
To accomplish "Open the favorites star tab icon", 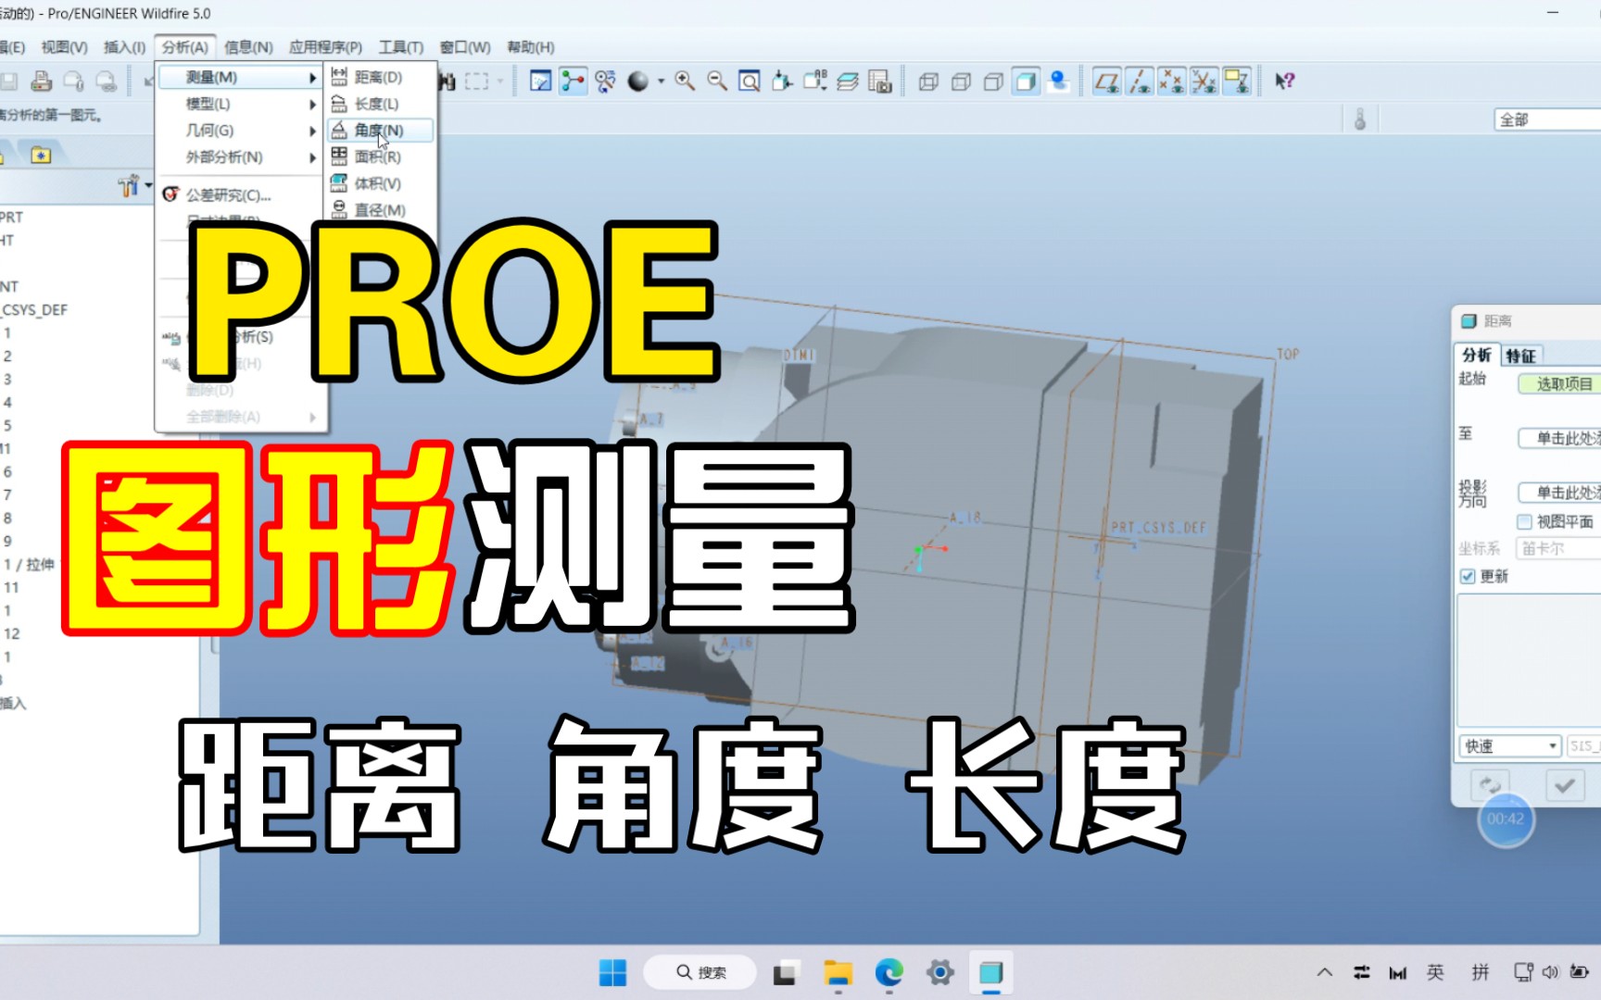I will click(41, 156).
